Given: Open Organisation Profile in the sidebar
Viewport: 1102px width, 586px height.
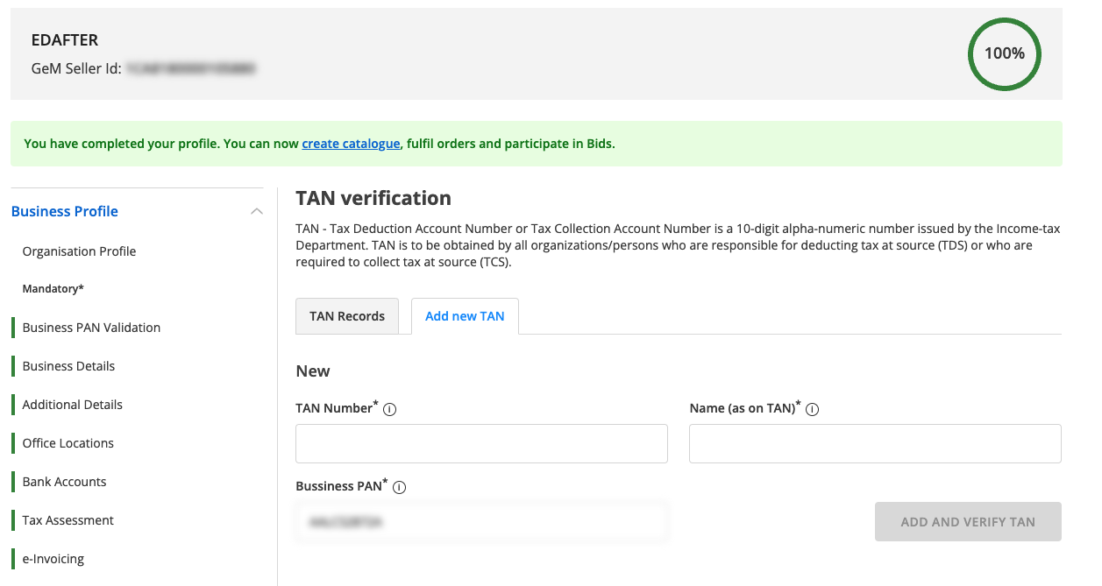Looking at the screenshot, I should point(79,251).
